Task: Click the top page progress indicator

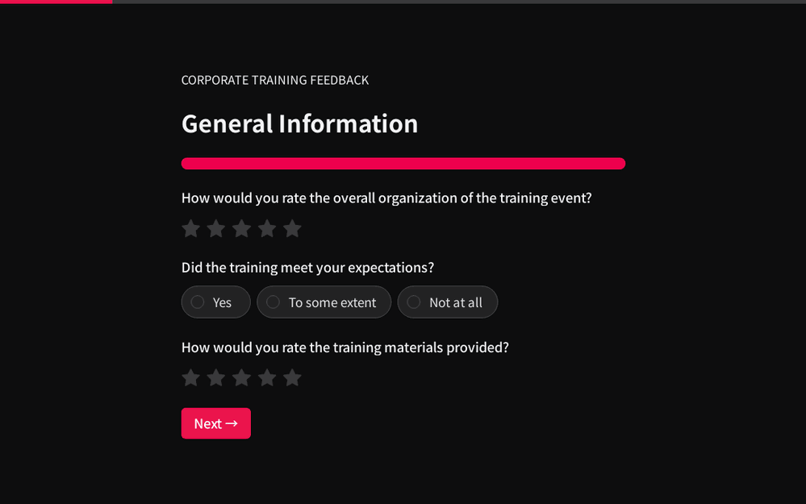Action: pyautogui.click(x=56, y=2)
